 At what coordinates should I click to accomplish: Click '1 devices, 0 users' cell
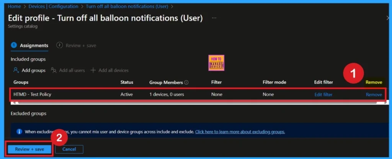[x=168, y=94]
